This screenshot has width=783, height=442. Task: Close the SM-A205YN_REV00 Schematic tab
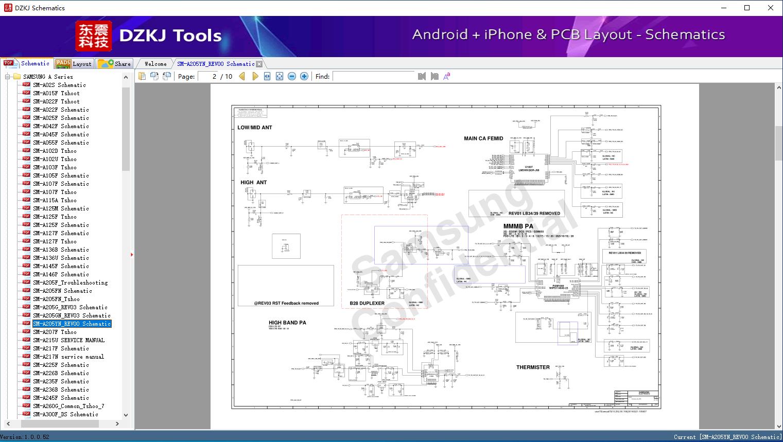click(259, 64)
